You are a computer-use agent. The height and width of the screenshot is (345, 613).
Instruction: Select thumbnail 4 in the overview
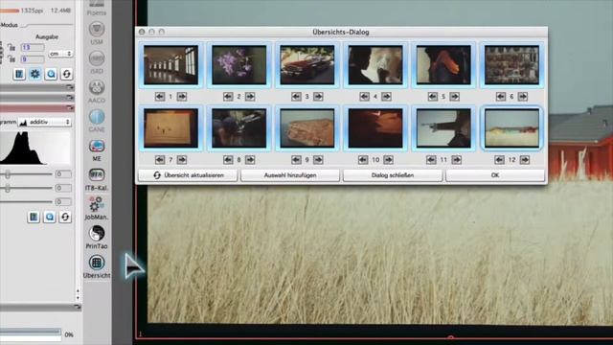(x=375, y=65)
